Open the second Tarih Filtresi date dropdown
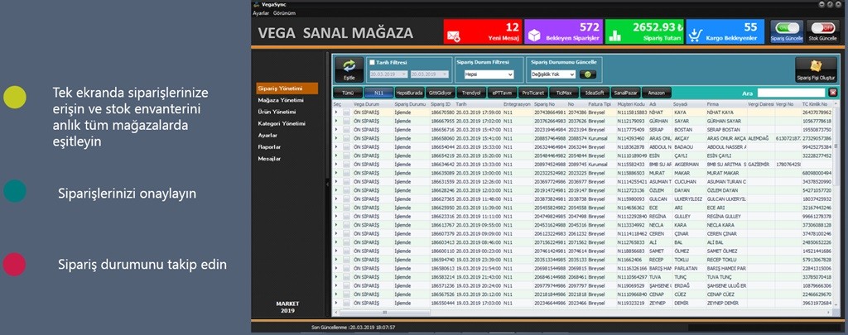This screenshot has width=848, height=335. pos(430,74)
